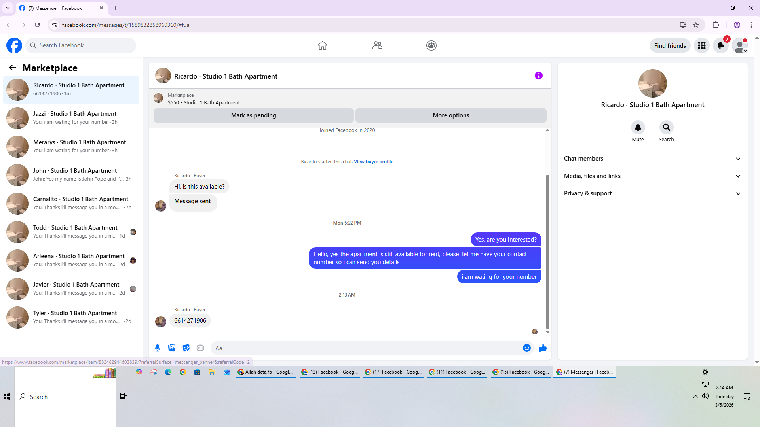Open conversation information purple icon
The width and height of the screenshot is (760, 427).
pyautogui.click(x=539, y=76)
